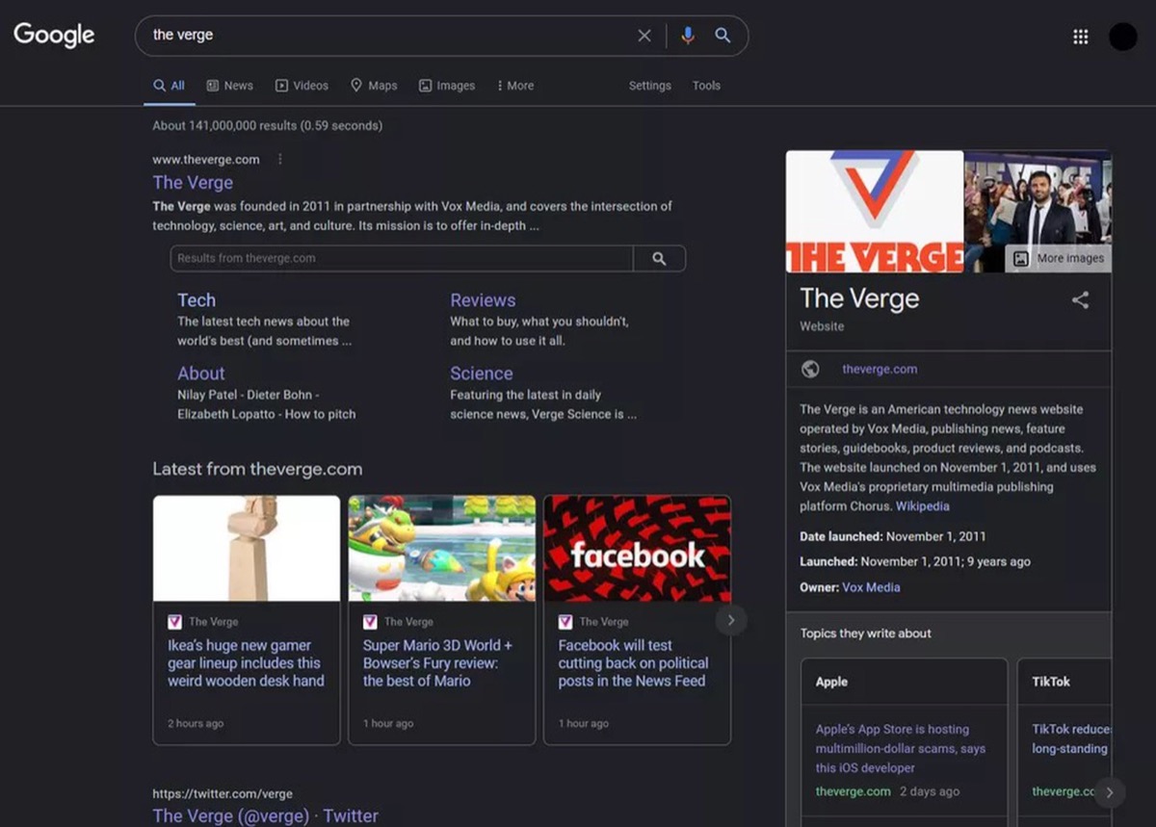
Task: Open the share icon in the knowledge panel
Action: click(1080, 300)
